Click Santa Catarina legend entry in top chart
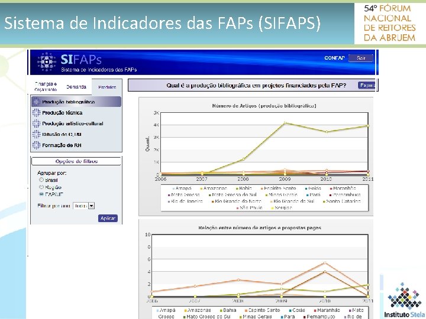The height and width of the screenshot is (319, 426). point(342,201)
